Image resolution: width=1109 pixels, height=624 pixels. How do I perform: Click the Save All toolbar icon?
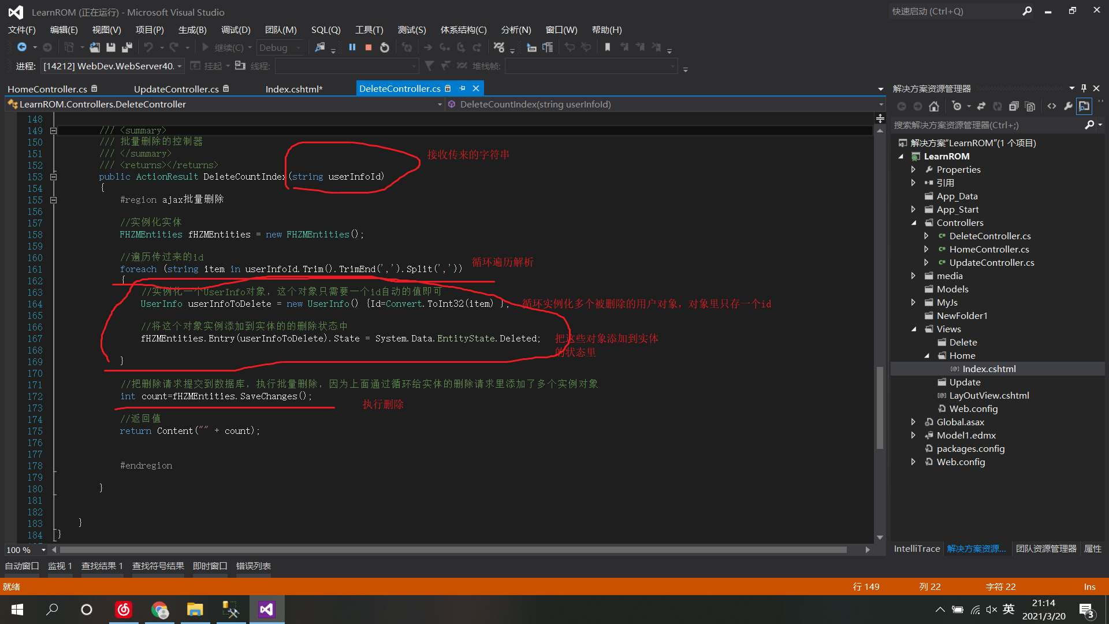click(127, 47)
